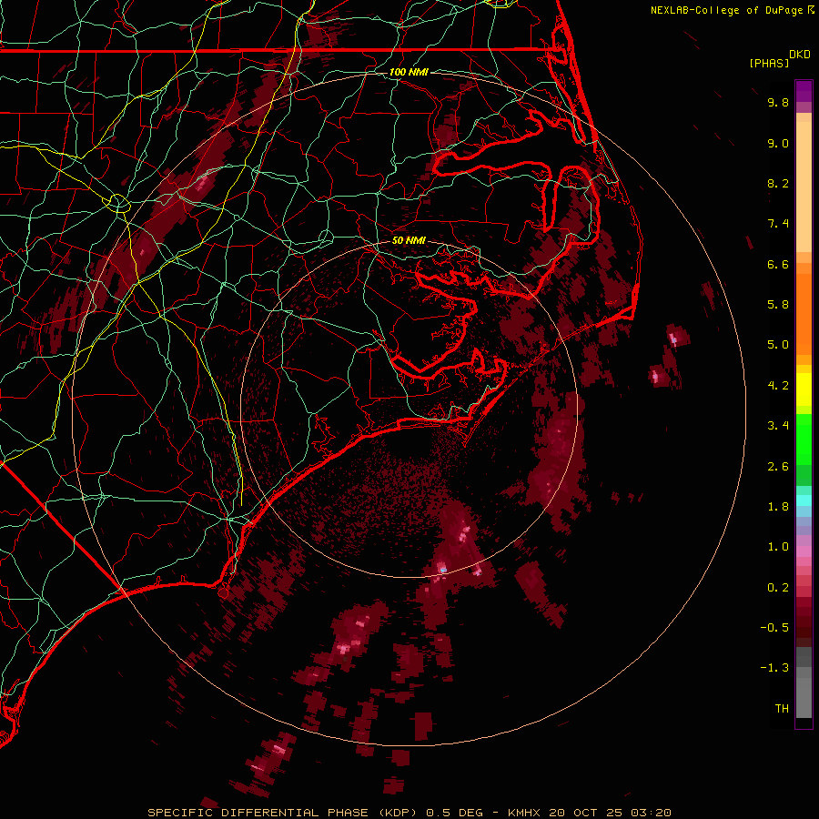Click the TH threshold label on colorbar

(782, 709)
